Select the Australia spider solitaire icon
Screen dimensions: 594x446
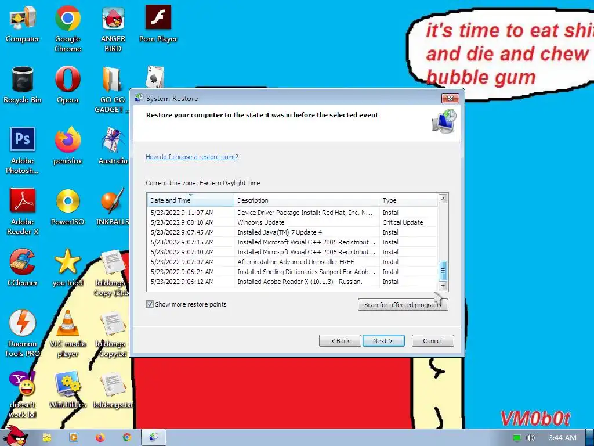[113, 146]
